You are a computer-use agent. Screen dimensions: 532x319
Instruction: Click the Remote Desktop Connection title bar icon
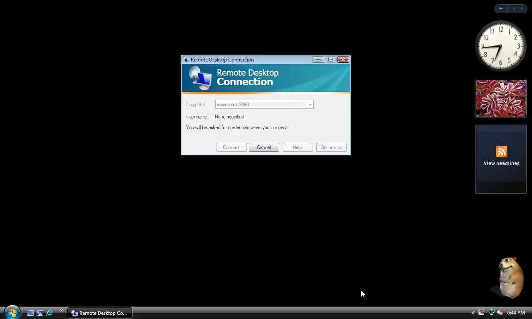tap(186, 60)
